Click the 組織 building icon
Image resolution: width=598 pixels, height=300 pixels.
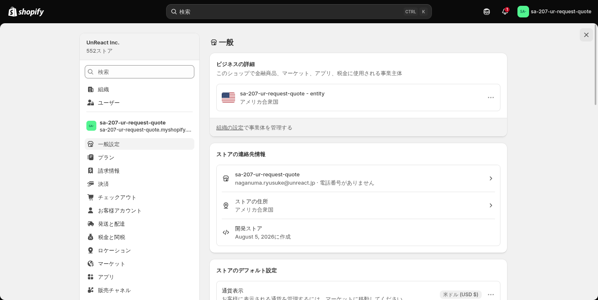click(x=91, y=89)
